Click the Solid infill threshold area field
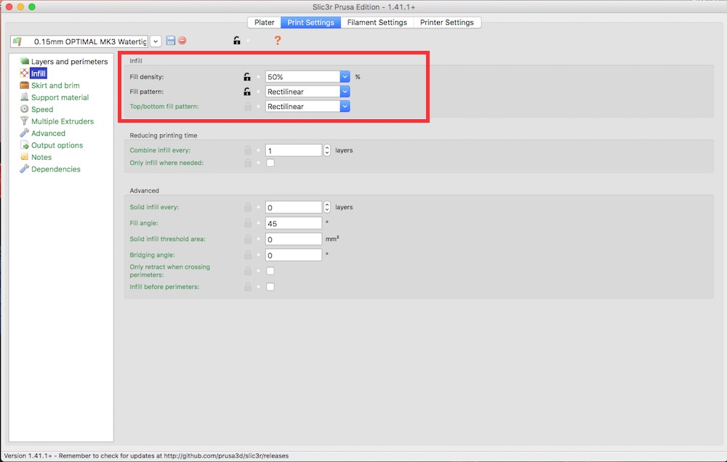 [294, 239]
